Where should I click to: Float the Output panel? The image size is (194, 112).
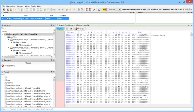[x=189, y=13]
